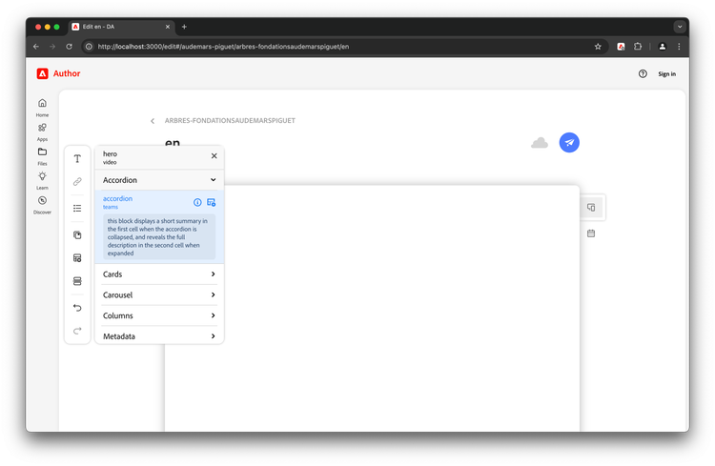
Task: Click the calendar schedule icon
Action: (x=591, y=233)
